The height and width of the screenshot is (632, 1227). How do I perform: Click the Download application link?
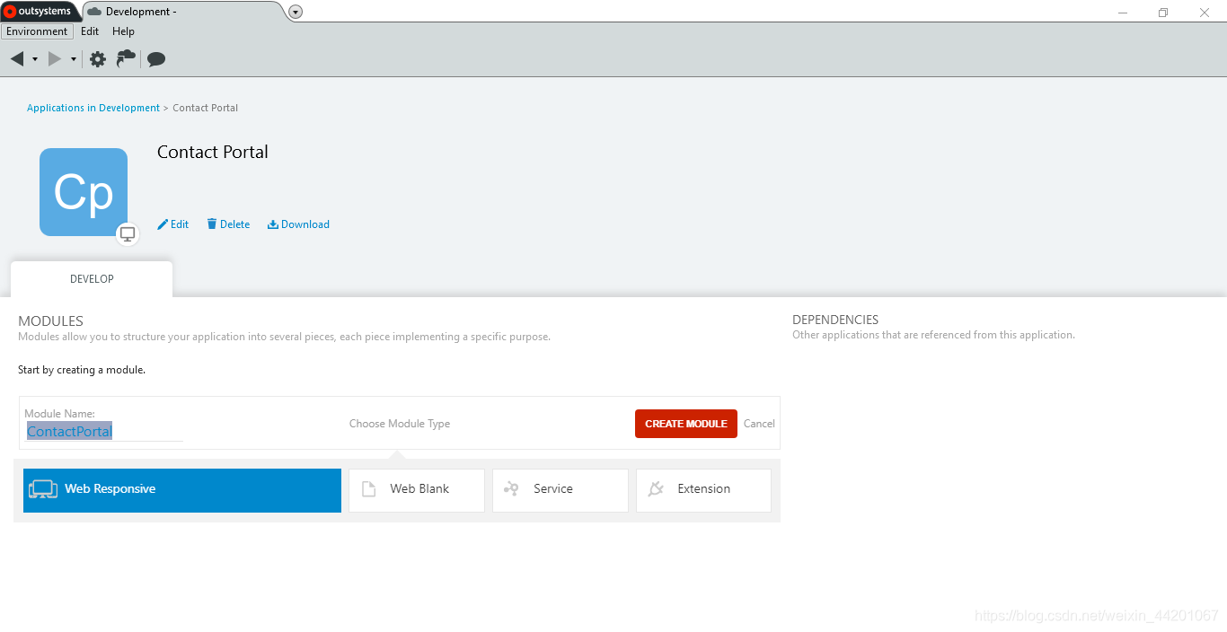(298, 224)
